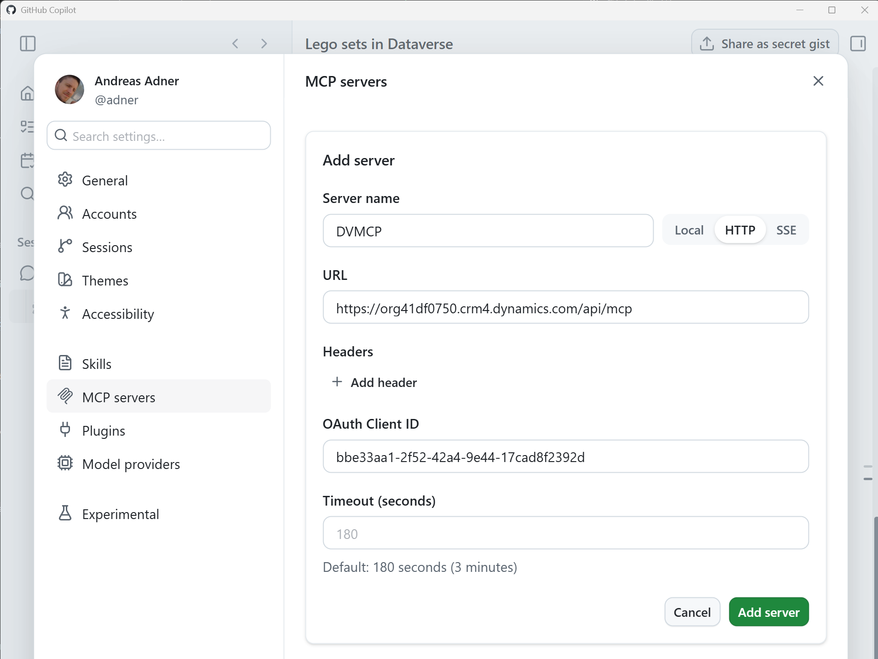Click the magnifier icon in Search settings
This screenshot has height=659, width=878.
pyautogui.click(x=61, y=135)
